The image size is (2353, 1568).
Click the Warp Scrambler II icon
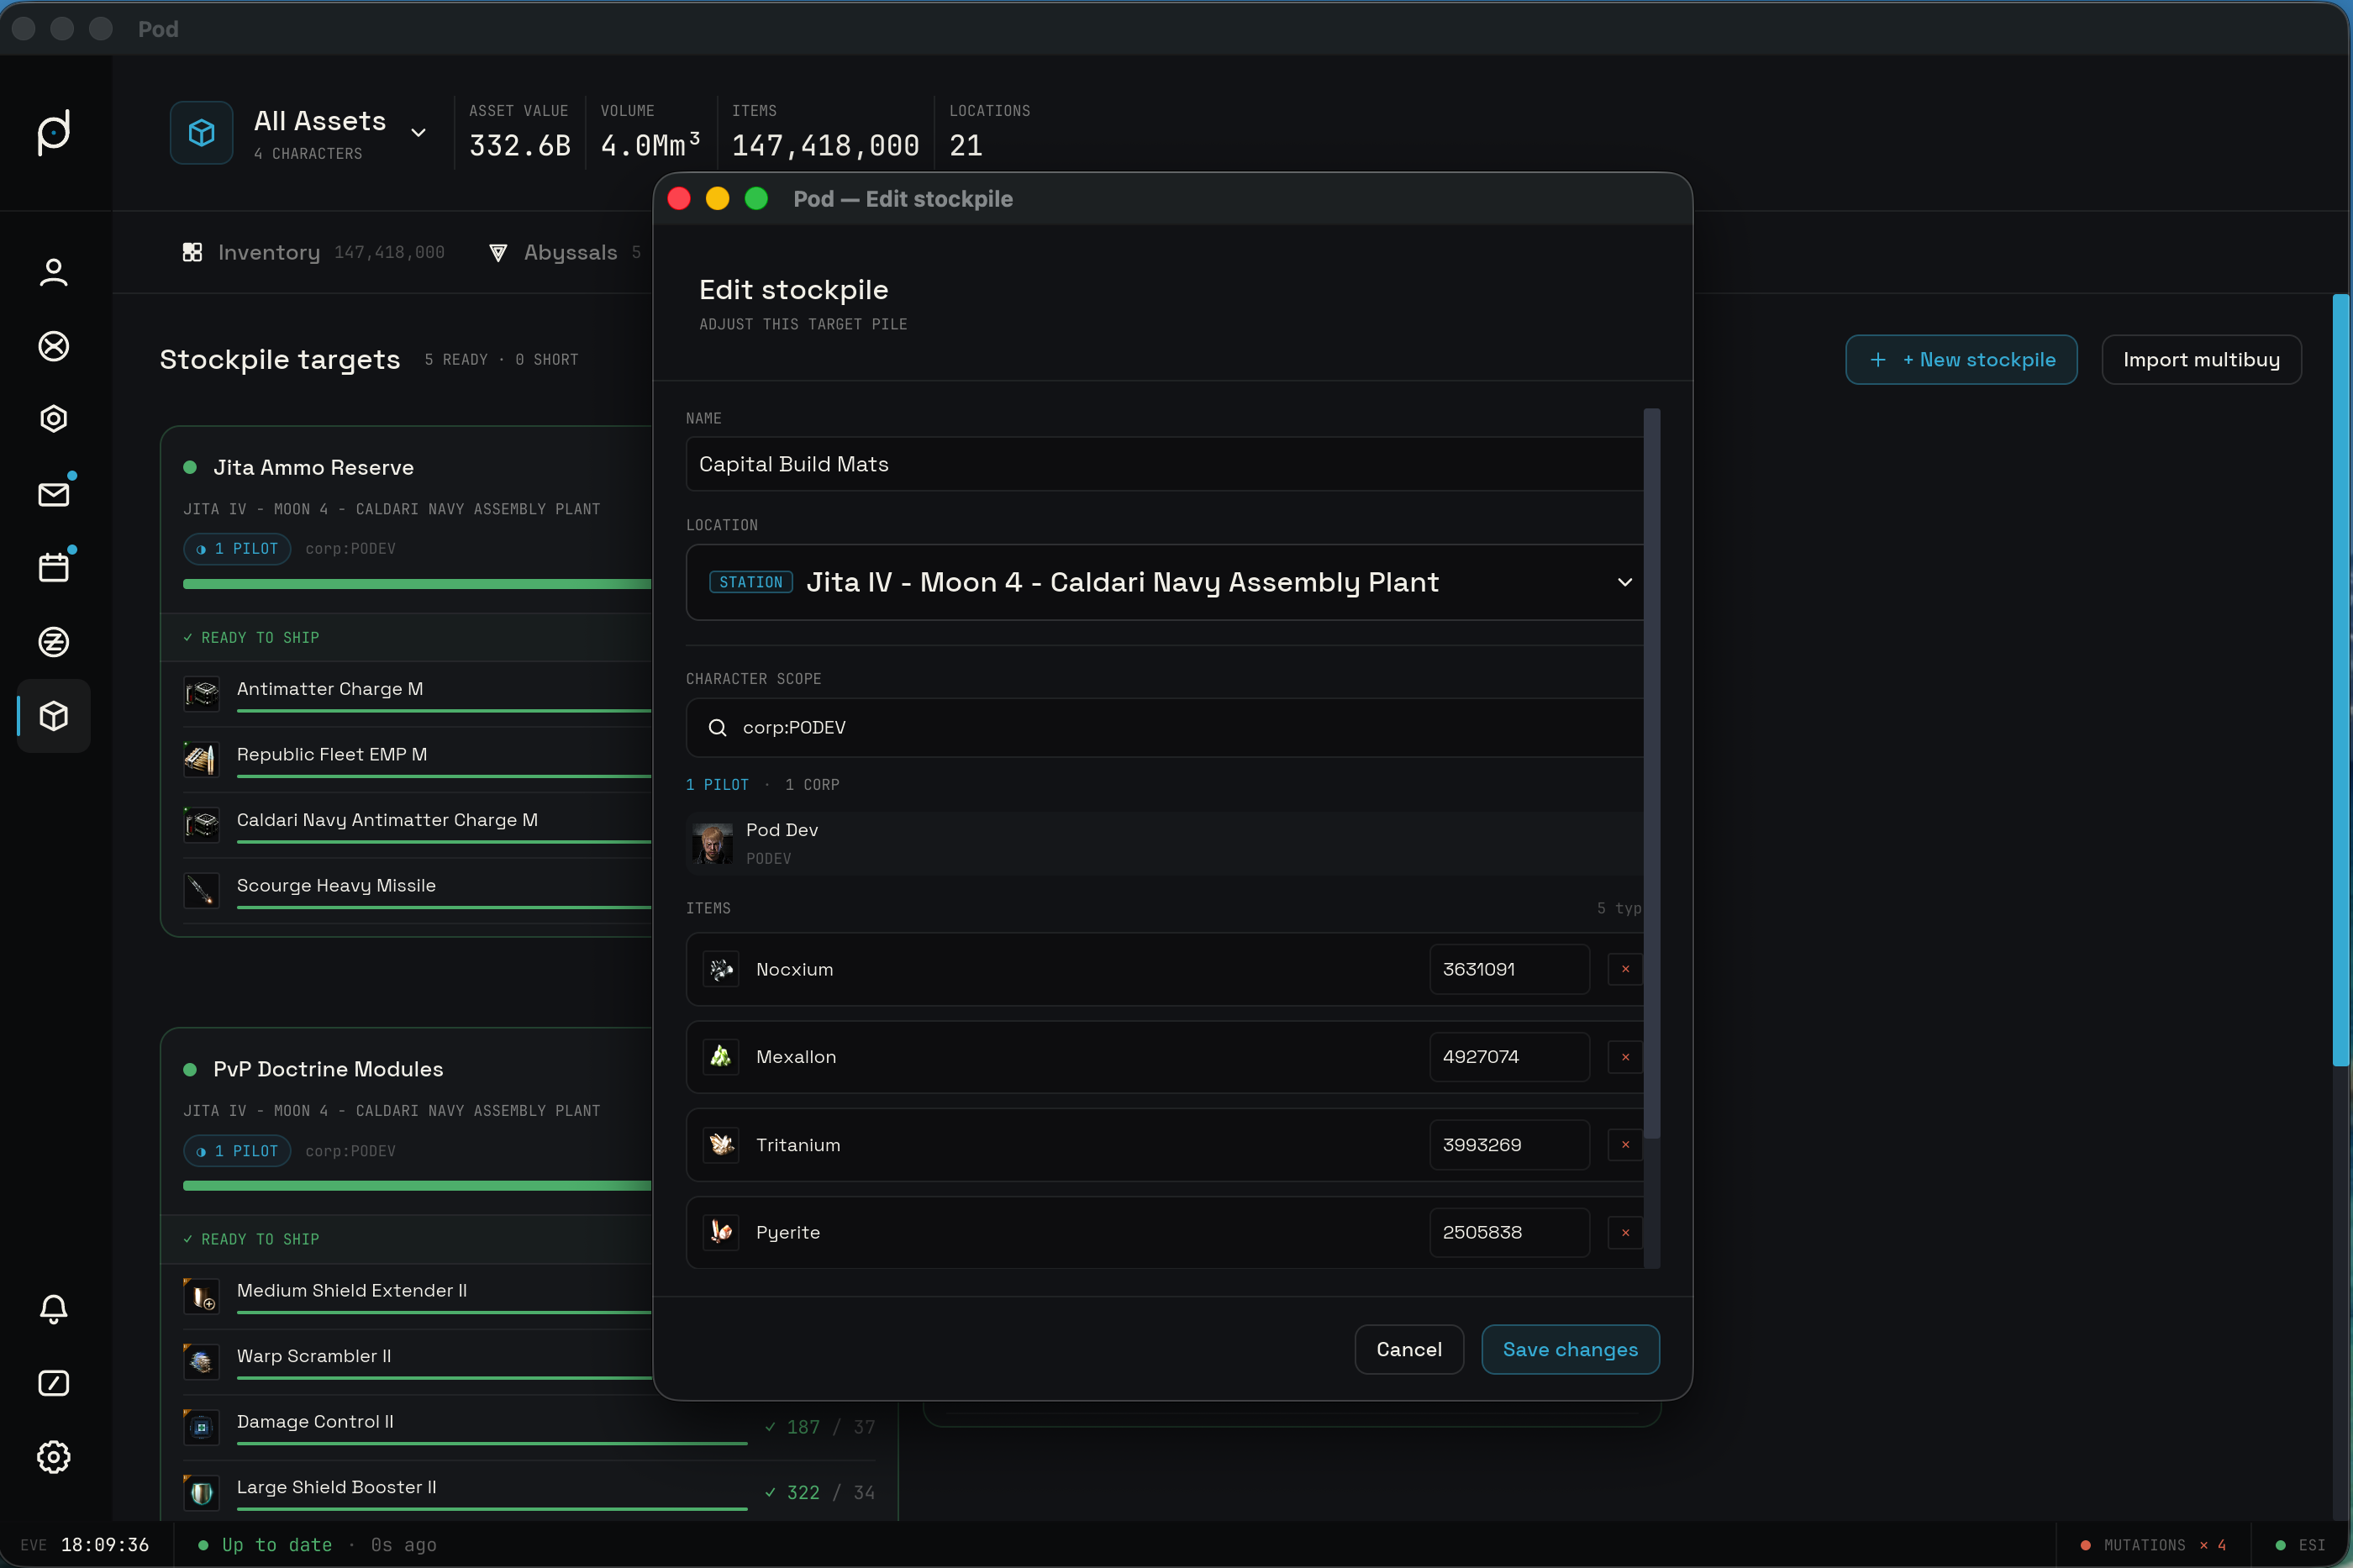202,1361
